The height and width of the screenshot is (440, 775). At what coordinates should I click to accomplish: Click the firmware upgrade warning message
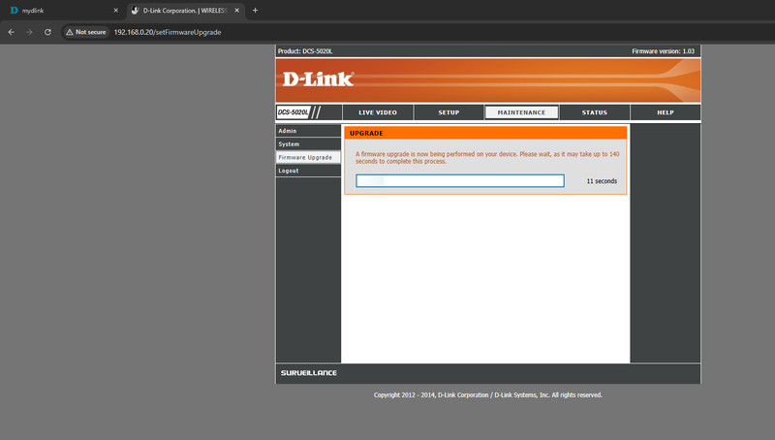[487, 158]
